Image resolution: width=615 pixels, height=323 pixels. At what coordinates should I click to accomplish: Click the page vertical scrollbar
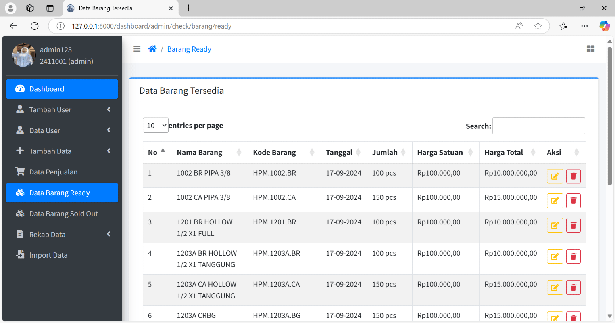[610, 116]
